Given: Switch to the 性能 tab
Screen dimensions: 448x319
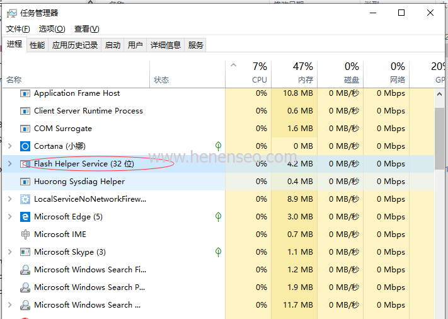Looking at the screenshot, I should 37,45.
